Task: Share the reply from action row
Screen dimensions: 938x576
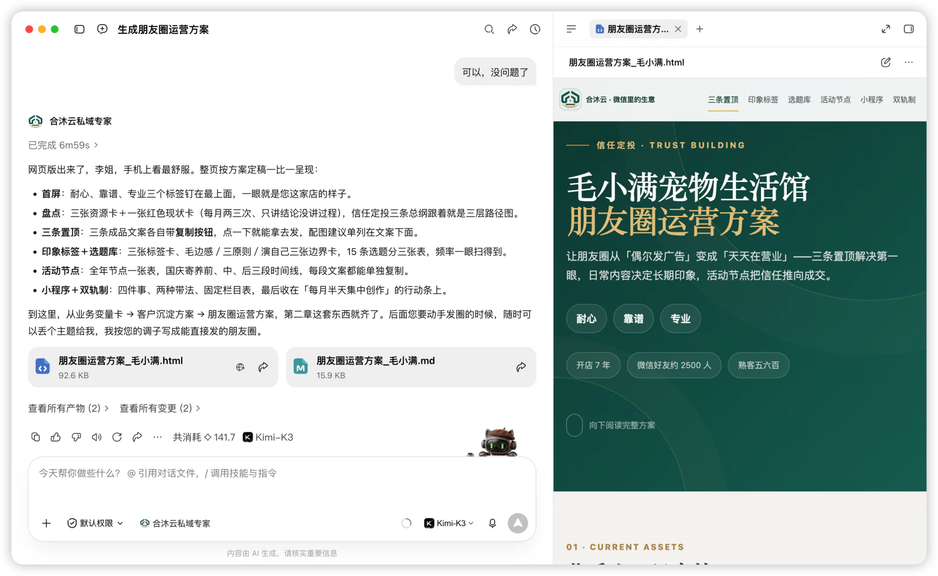Action: pos(137,437)
